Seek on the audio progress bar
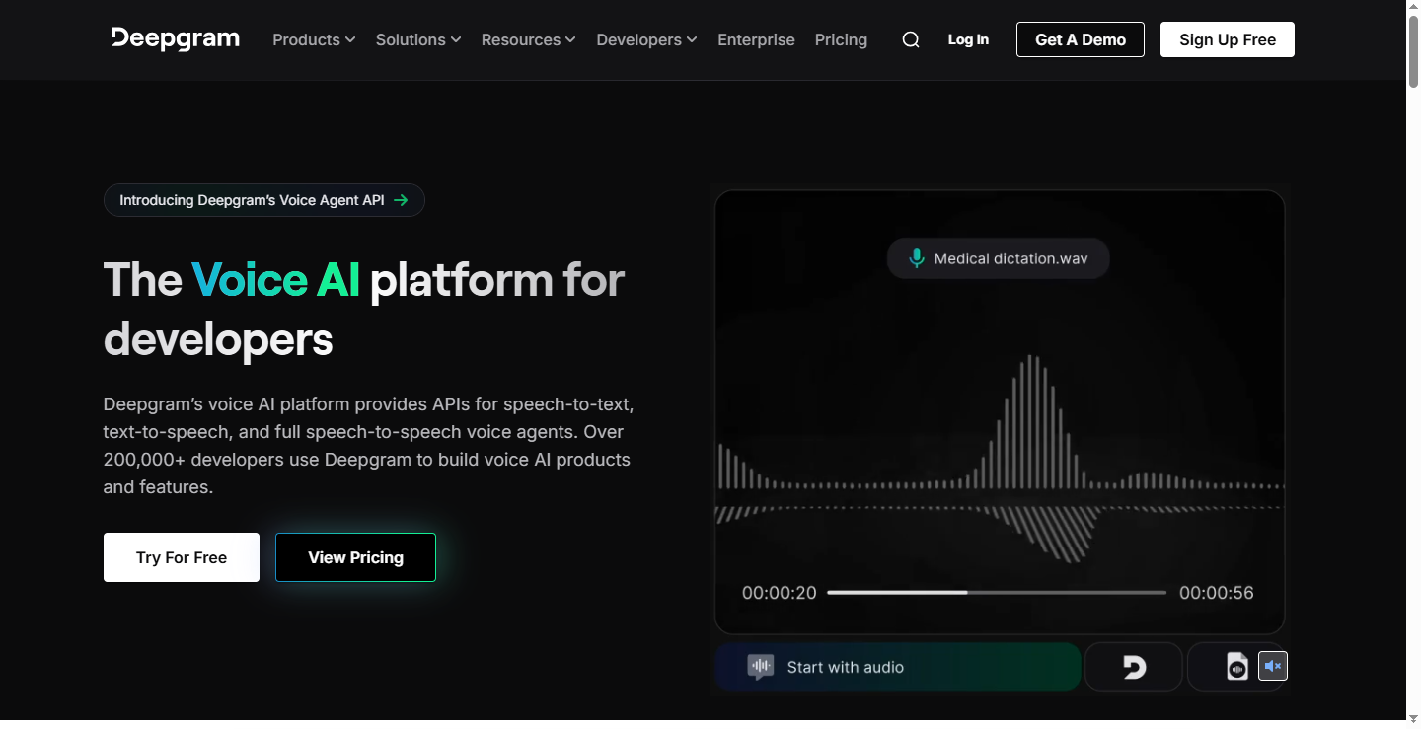 click(x=997, y=593)
